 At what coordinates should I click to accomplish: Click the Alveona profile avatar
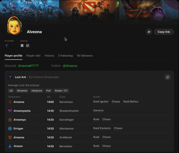pos(14,25)
